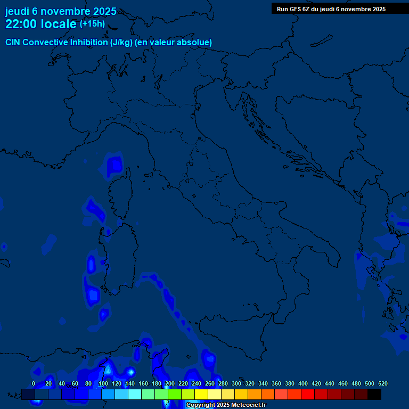Click the 0 legend value label
409x409 pixels.
(34, 383)
